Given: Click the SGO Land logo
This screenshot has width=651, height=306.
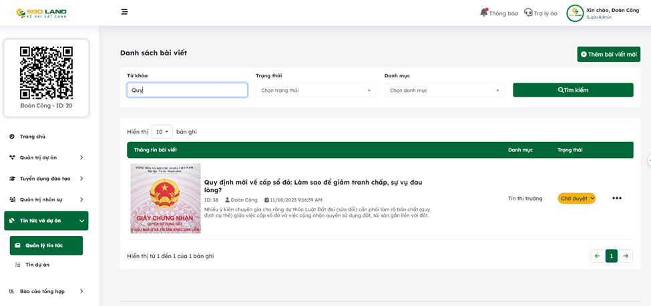Looking at the screenshot, I should (x=41, y=13).
